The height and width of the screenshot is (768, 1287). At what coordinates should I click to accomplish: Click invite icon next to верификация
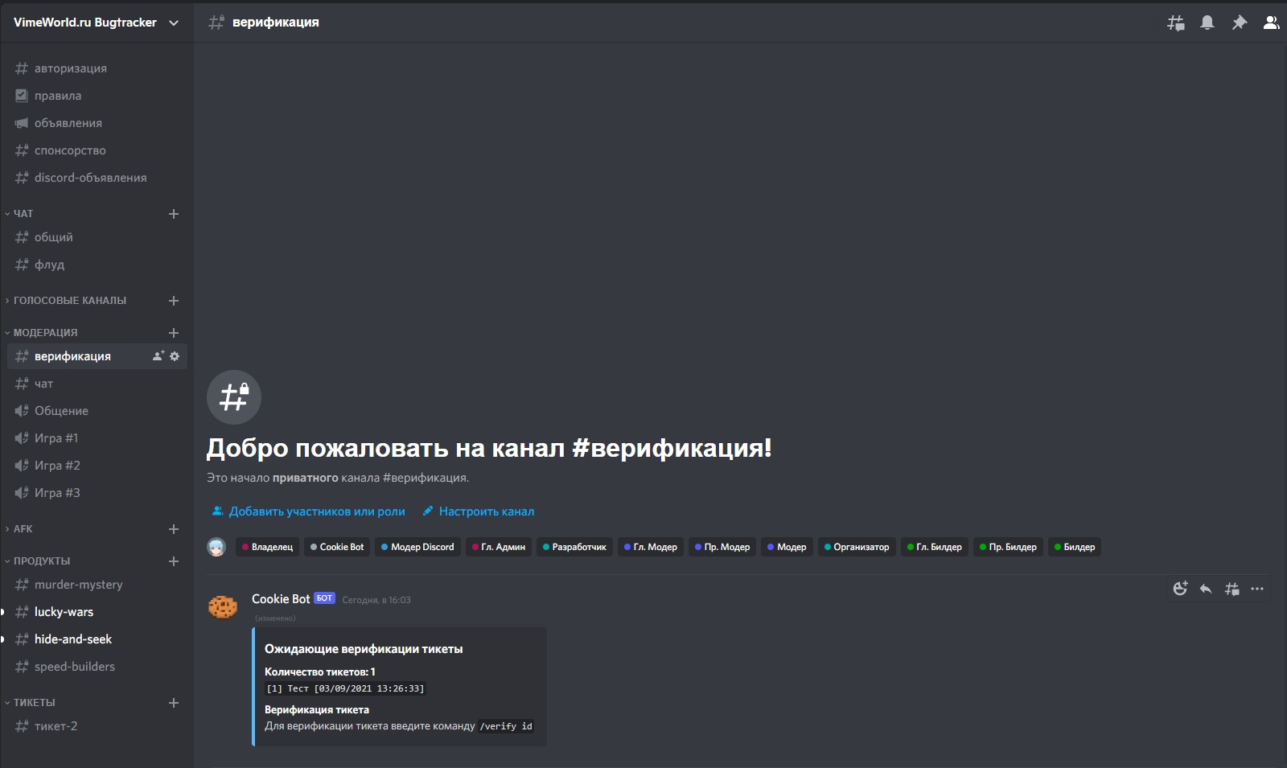[158, 356]
